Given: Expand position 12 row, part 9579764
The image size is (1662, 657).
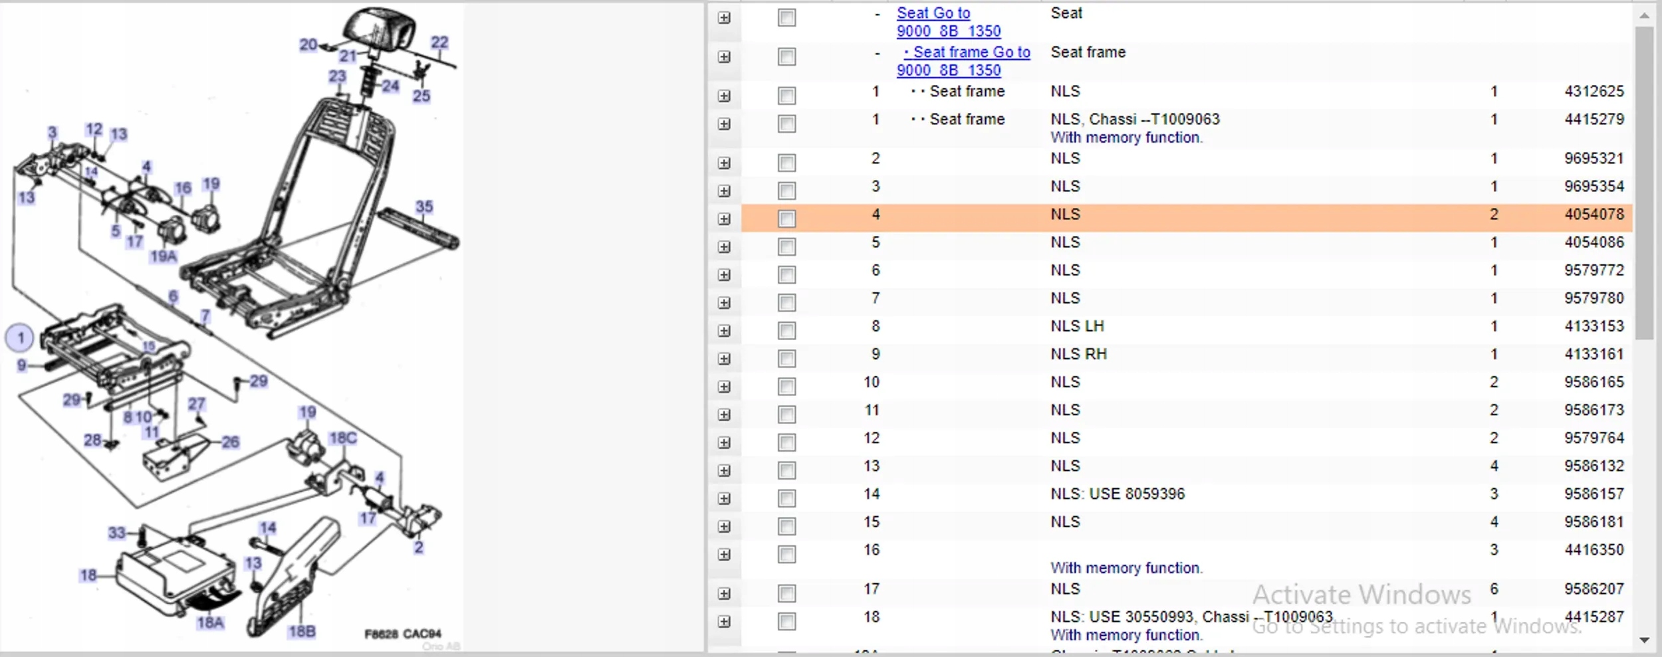Looking at the screenshot, I should tap(724, 443).
